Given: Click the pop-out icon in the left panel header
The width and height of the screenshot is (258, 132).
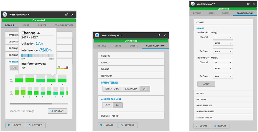Looking at the screenshot, I should (66, 15).
